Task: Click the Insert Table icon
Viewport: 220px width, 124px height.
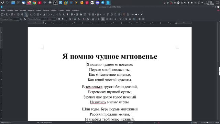Action: coord(72,14)
